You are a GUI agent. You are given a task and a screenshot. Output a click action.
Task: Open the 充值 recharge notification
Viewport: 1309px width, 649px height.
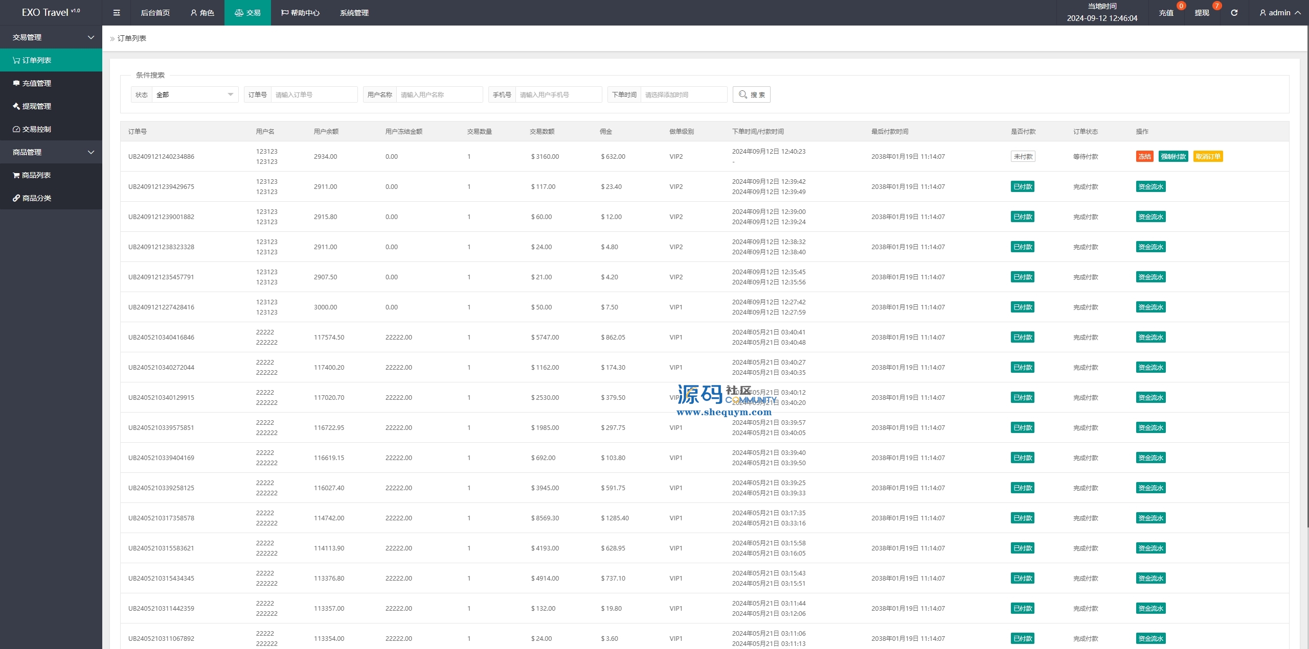tap(1166, 13)
